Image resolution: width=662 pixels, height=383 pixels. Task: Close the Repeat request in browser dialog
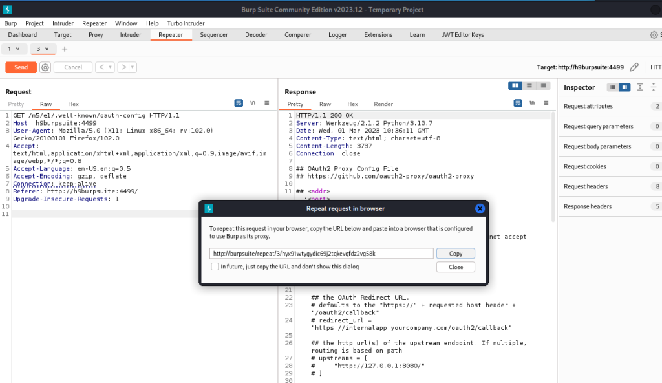[480, 208]
